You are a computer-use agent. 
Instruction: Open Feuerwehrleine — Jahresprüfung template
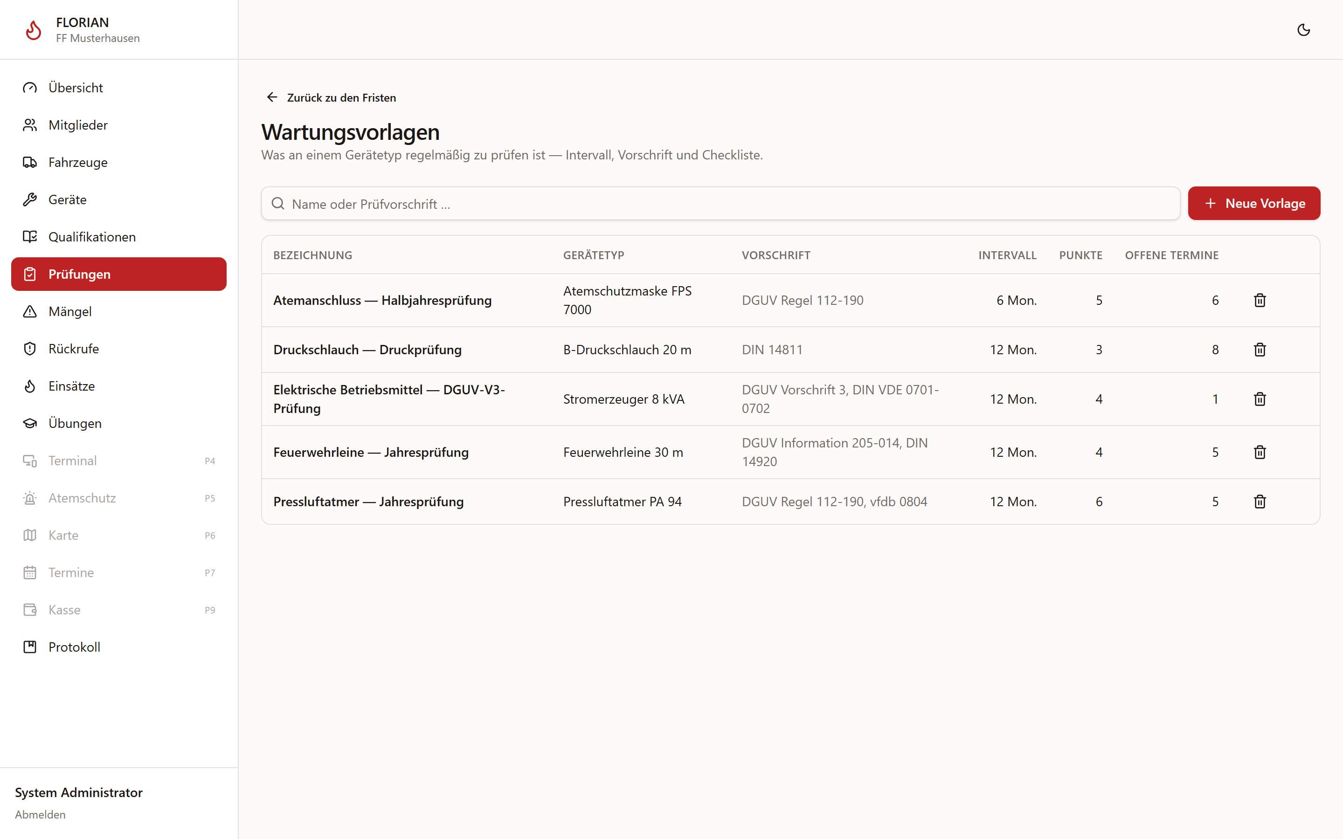point(371,452)
